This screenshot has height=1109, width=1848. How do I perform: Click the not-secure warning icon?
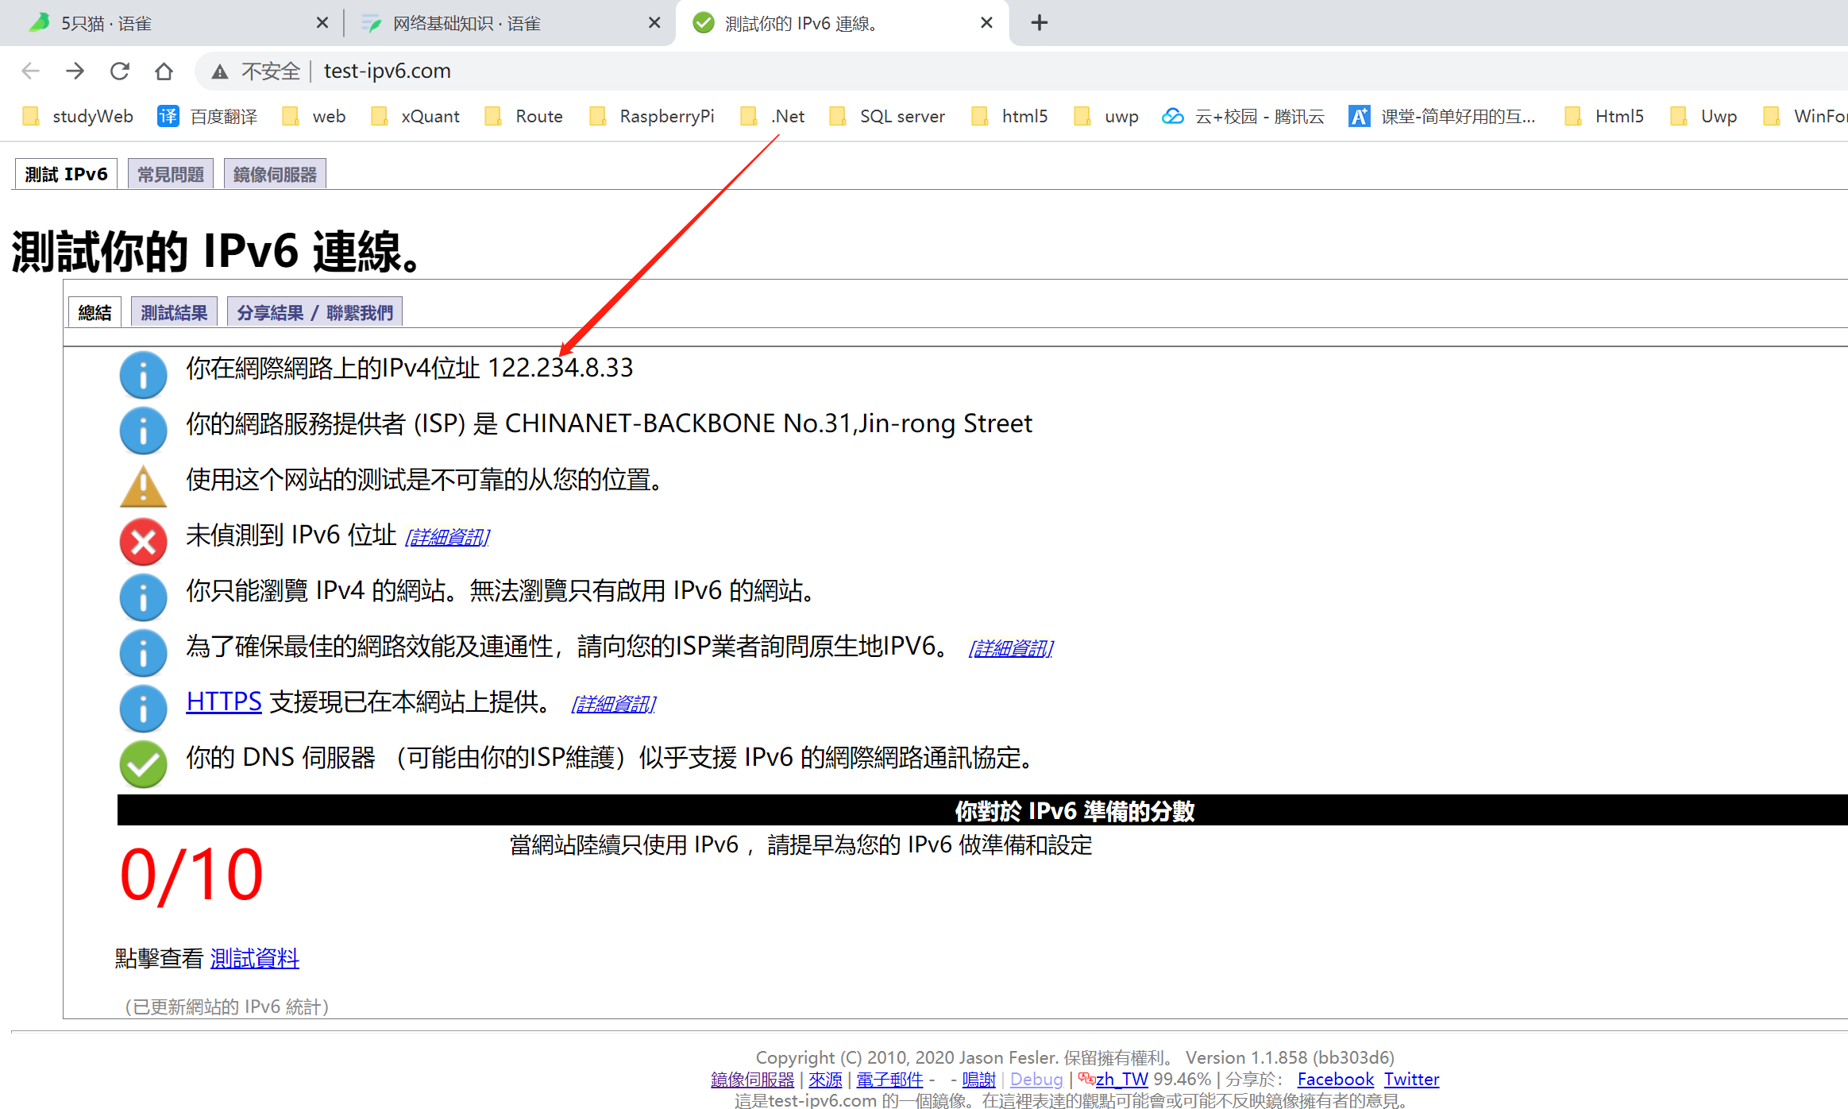tap(220, 72)
